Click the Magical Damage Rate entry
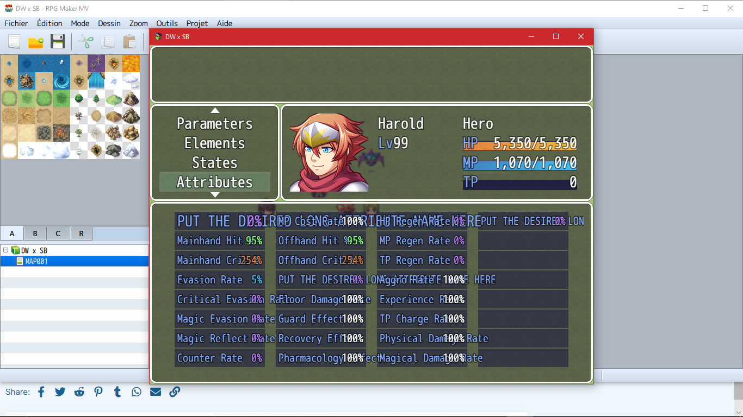 [422, 358]
